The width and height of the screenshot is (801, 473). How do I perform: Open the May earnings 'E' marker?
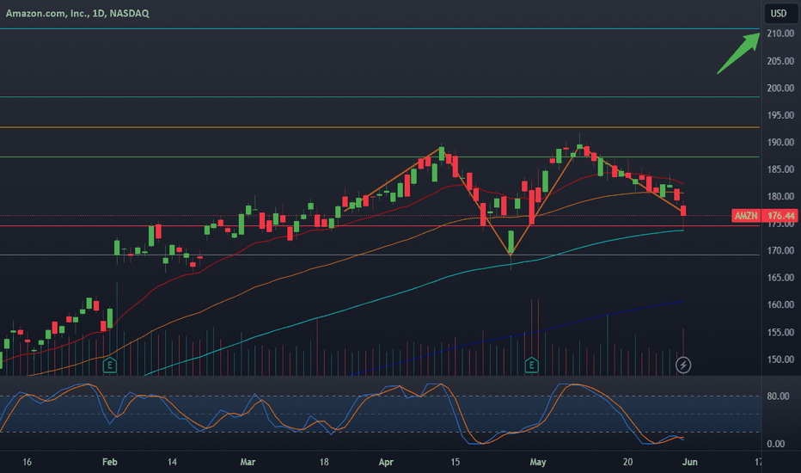point(531,365)
